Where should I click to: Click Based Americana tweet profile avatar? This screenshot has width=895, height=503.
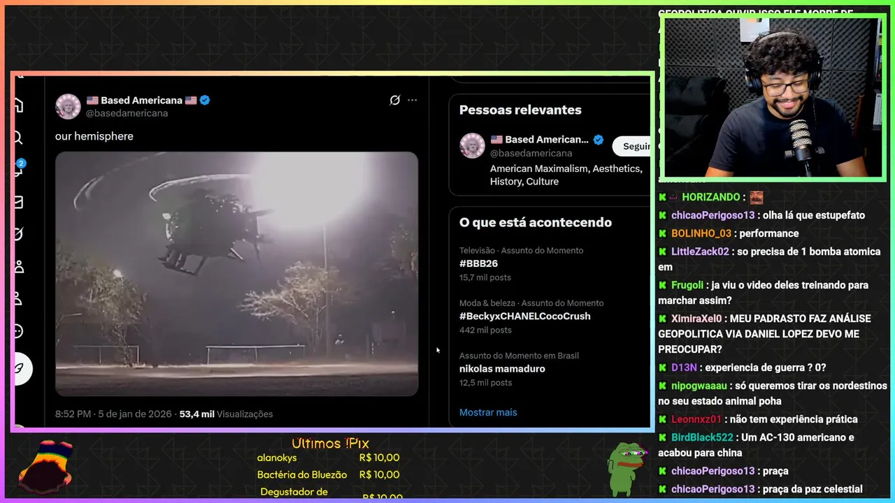pos(68,106)
